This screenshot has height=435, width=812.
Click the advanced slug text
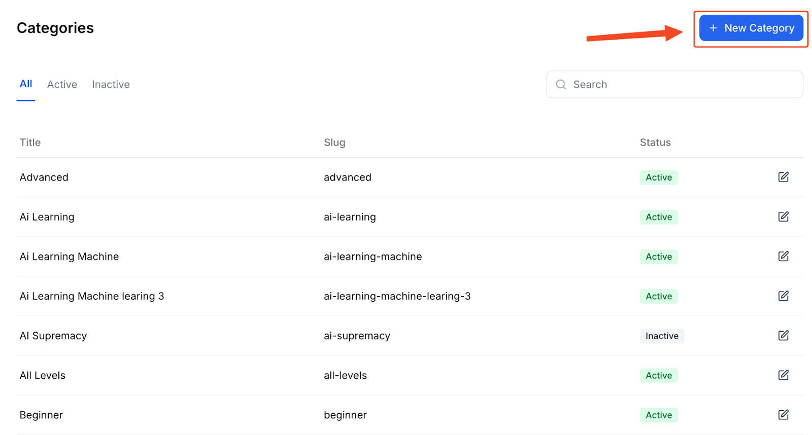tap(348, 177)
